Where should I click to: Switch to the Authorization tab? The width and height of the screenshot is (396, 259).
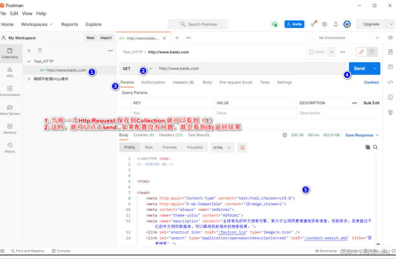point(153,83)
